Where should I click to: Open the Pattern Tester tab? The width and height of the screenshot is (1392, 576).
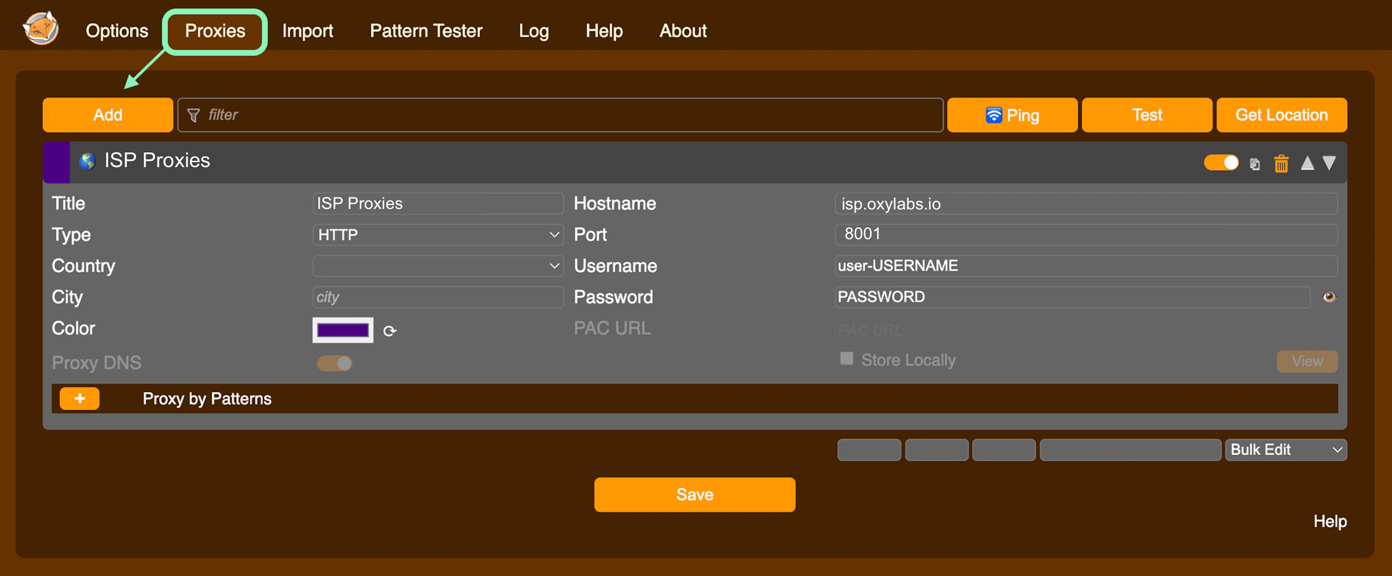point(426,31)
